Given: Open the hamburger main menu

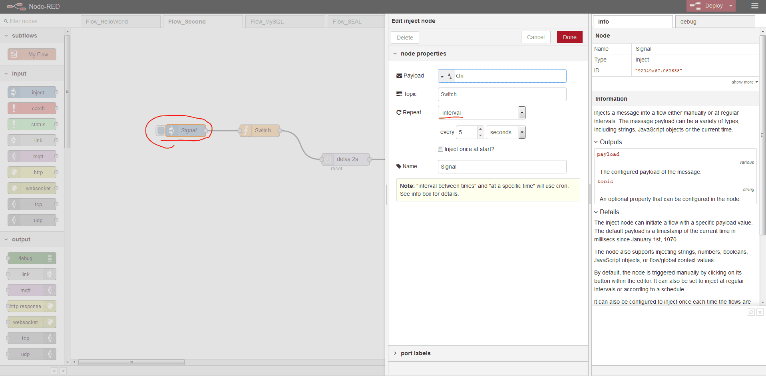Looking at the screenshot, I should [754, 6].
